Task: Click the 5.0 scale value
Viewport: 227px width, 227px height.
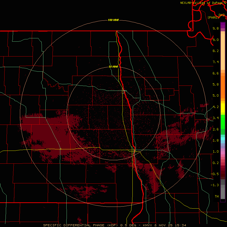Action: (x=216, y=96)
